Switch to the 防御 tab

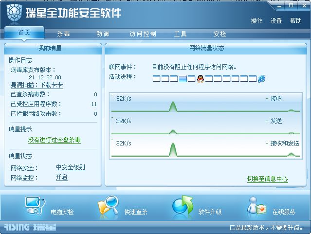click(103, 34)
